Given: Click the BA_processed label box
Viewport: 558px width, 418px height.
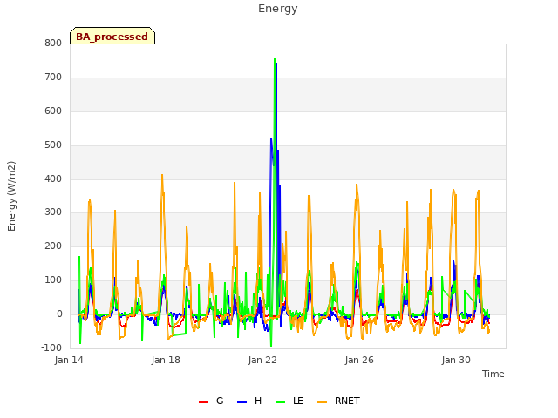Looking at the screenshot, I should (112, 36).
